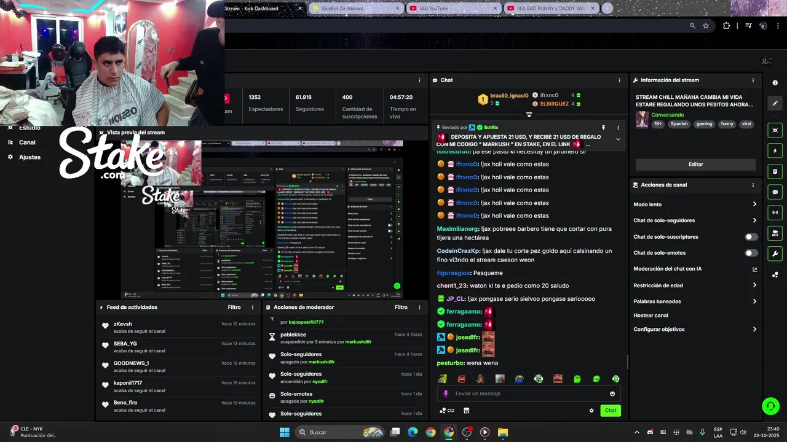787x442 pixels.
Task: Open markushdlfr link under pablekkee suspension
Action: (x=358, y=342)
